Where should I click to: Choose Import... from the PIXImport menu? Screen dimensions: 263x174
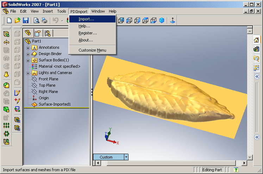pos(92,19)
